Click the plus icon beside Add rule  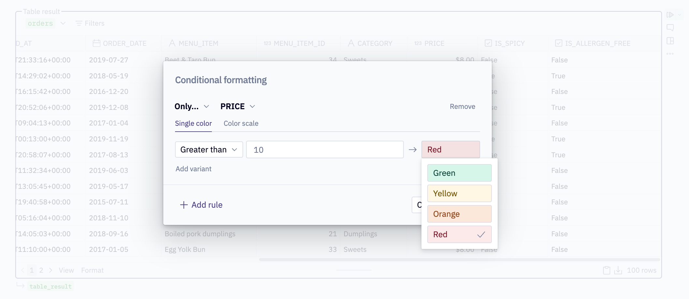pyautogui.click(x=184, y=205)
